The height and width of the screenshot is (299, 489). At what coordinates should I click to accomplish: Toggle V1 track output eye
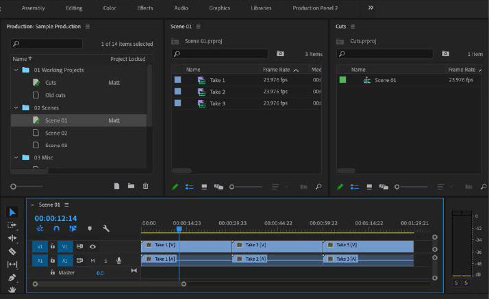(x=92, y=246)
